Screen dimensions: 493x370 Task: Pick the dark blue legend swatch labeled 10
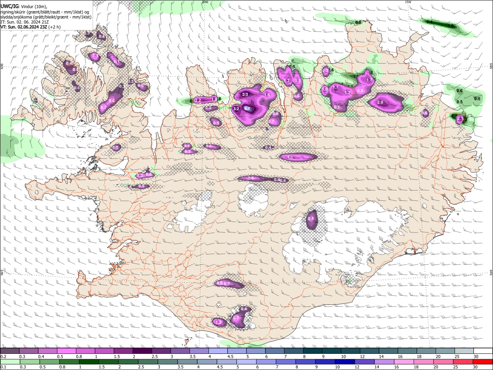pos(345,362)
